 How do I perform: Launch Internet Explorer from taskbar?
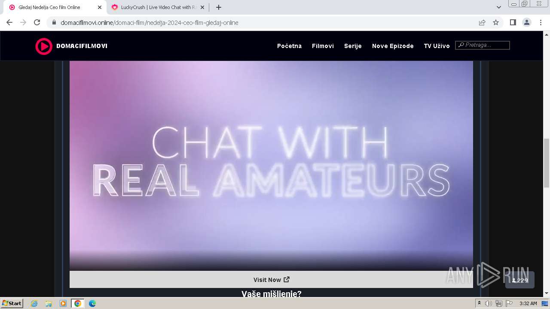coord(34,303)
